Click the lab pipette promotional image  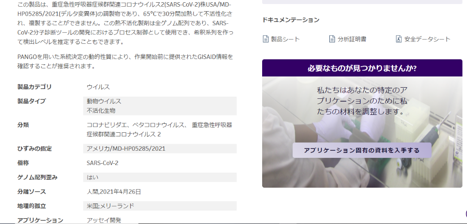click(362, 132)
